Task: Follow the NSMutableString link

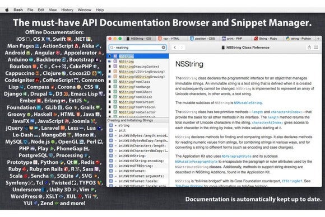Action: tap(248, 103)
